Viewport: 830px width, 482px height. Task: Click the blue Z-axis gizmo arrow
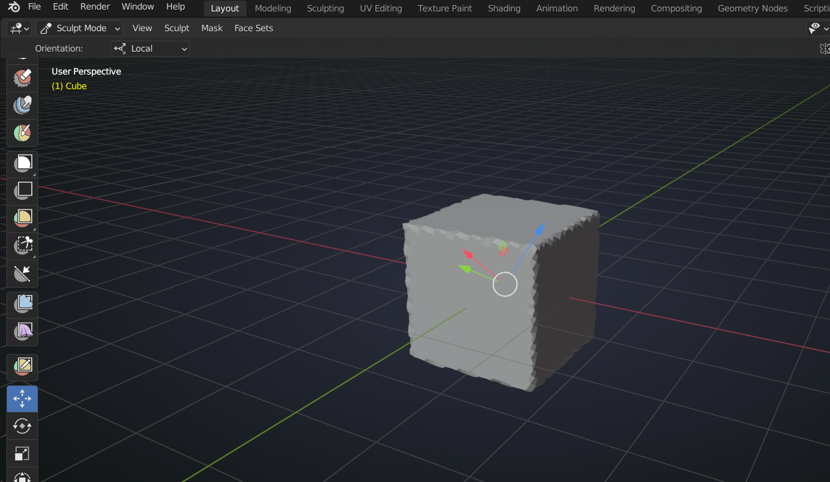tap(540, 229)
